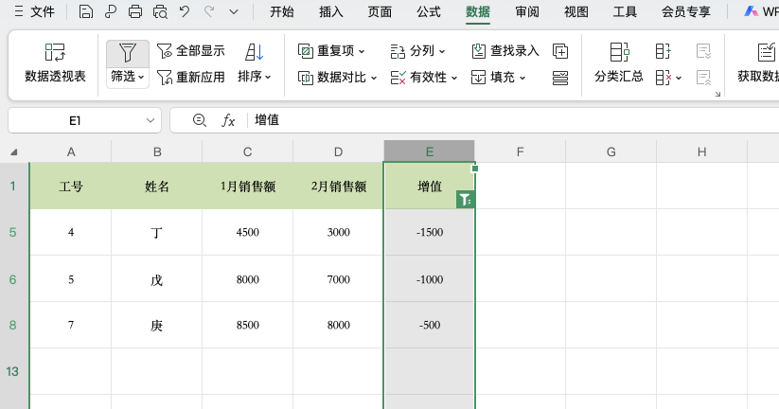Click 重新应用 filter button
Viewport: 779px width, 409px height.
coord(191,77)
